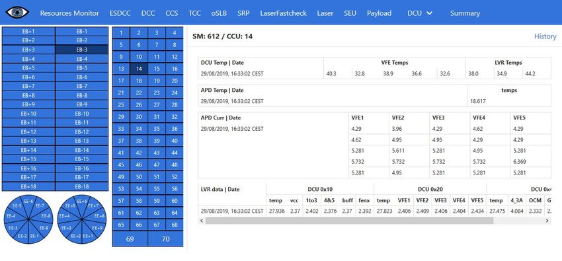Select endcap sector EE+3

click(x=67, y=228)
